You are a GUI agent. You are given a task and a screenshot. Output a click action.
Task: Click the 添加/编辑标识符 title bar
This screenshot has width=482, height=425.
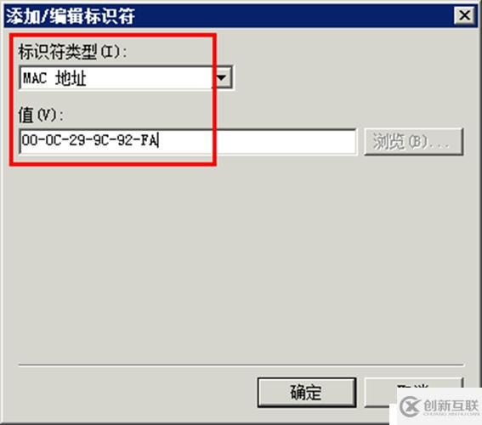pos(228,15)
